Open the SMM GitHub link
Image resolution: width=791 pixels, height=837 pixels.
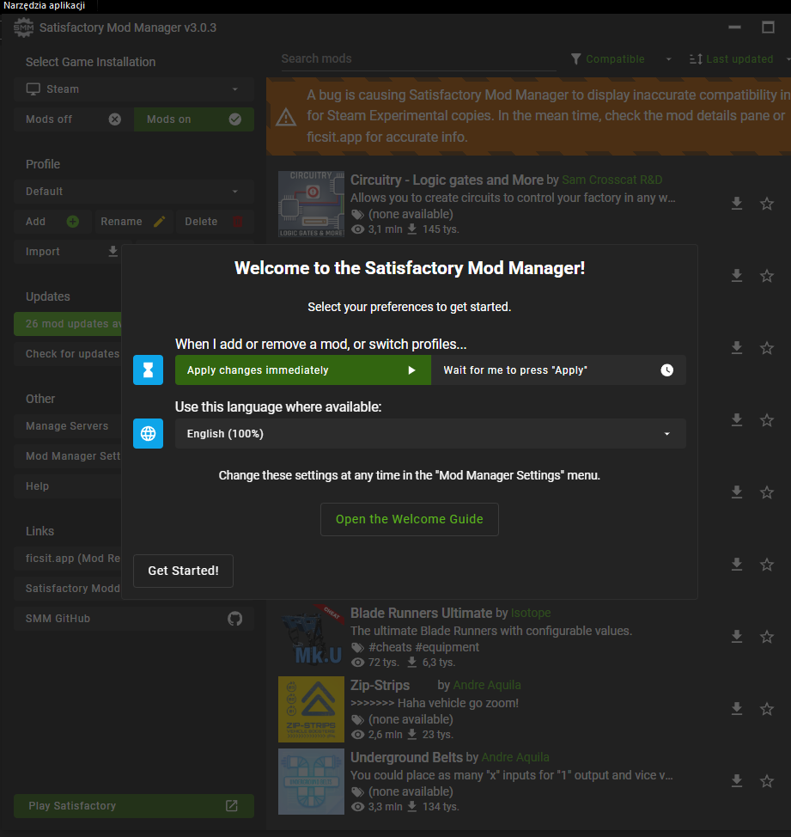pos(134,618)
